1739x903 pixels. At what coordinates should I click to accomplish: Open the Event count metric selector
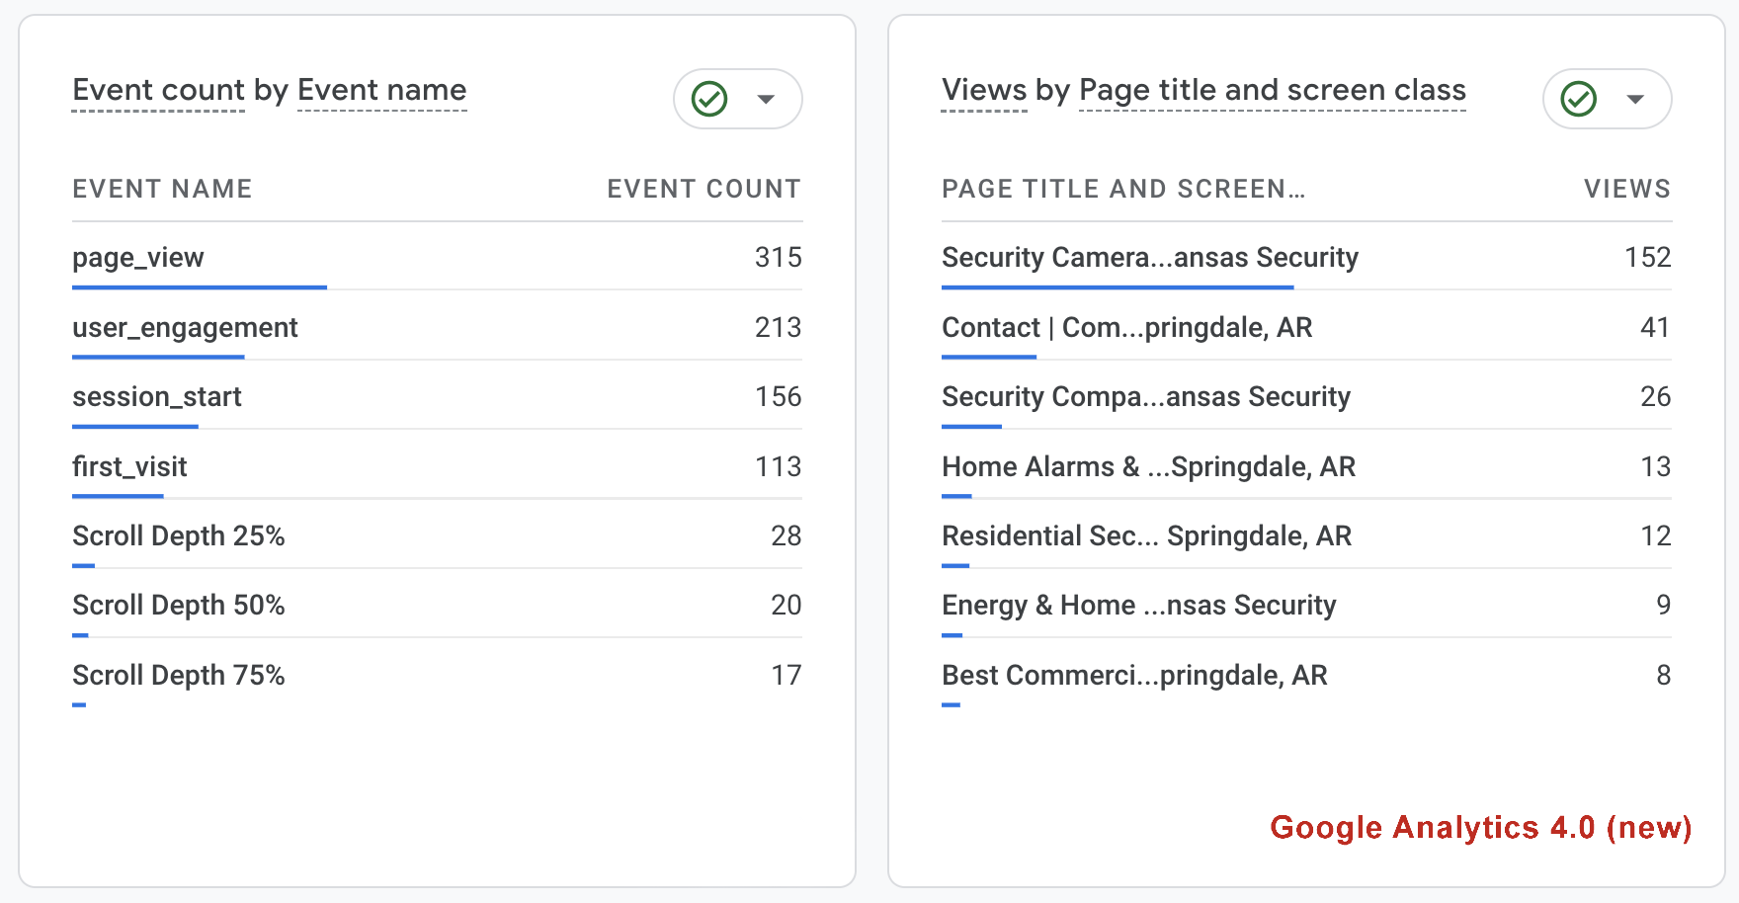158,90
